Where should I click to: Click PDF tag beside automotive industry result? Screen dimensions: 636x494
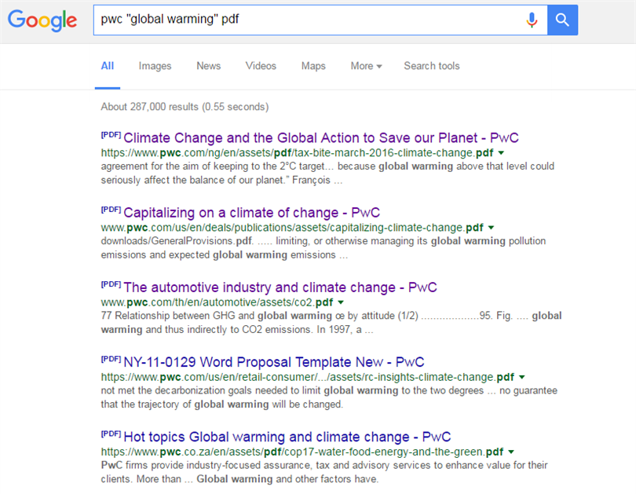pyautogui.click(x=111, y=284)
